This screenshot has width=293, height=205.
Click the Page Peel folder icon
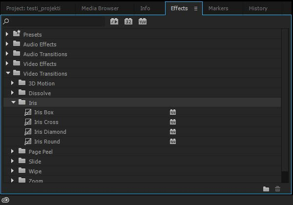click(22, 151)
